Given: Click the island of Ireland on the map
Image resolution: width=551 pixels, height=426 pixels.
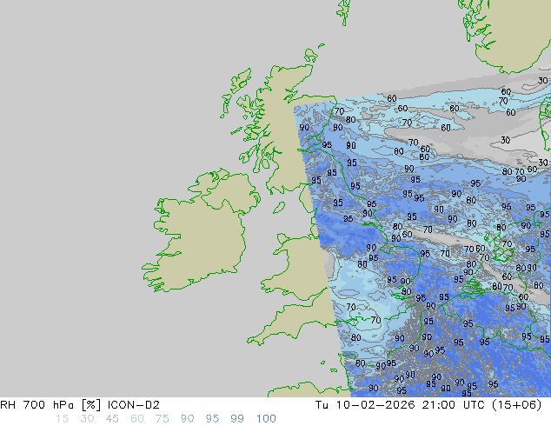Looking at the screenshot, I should 200,232.
